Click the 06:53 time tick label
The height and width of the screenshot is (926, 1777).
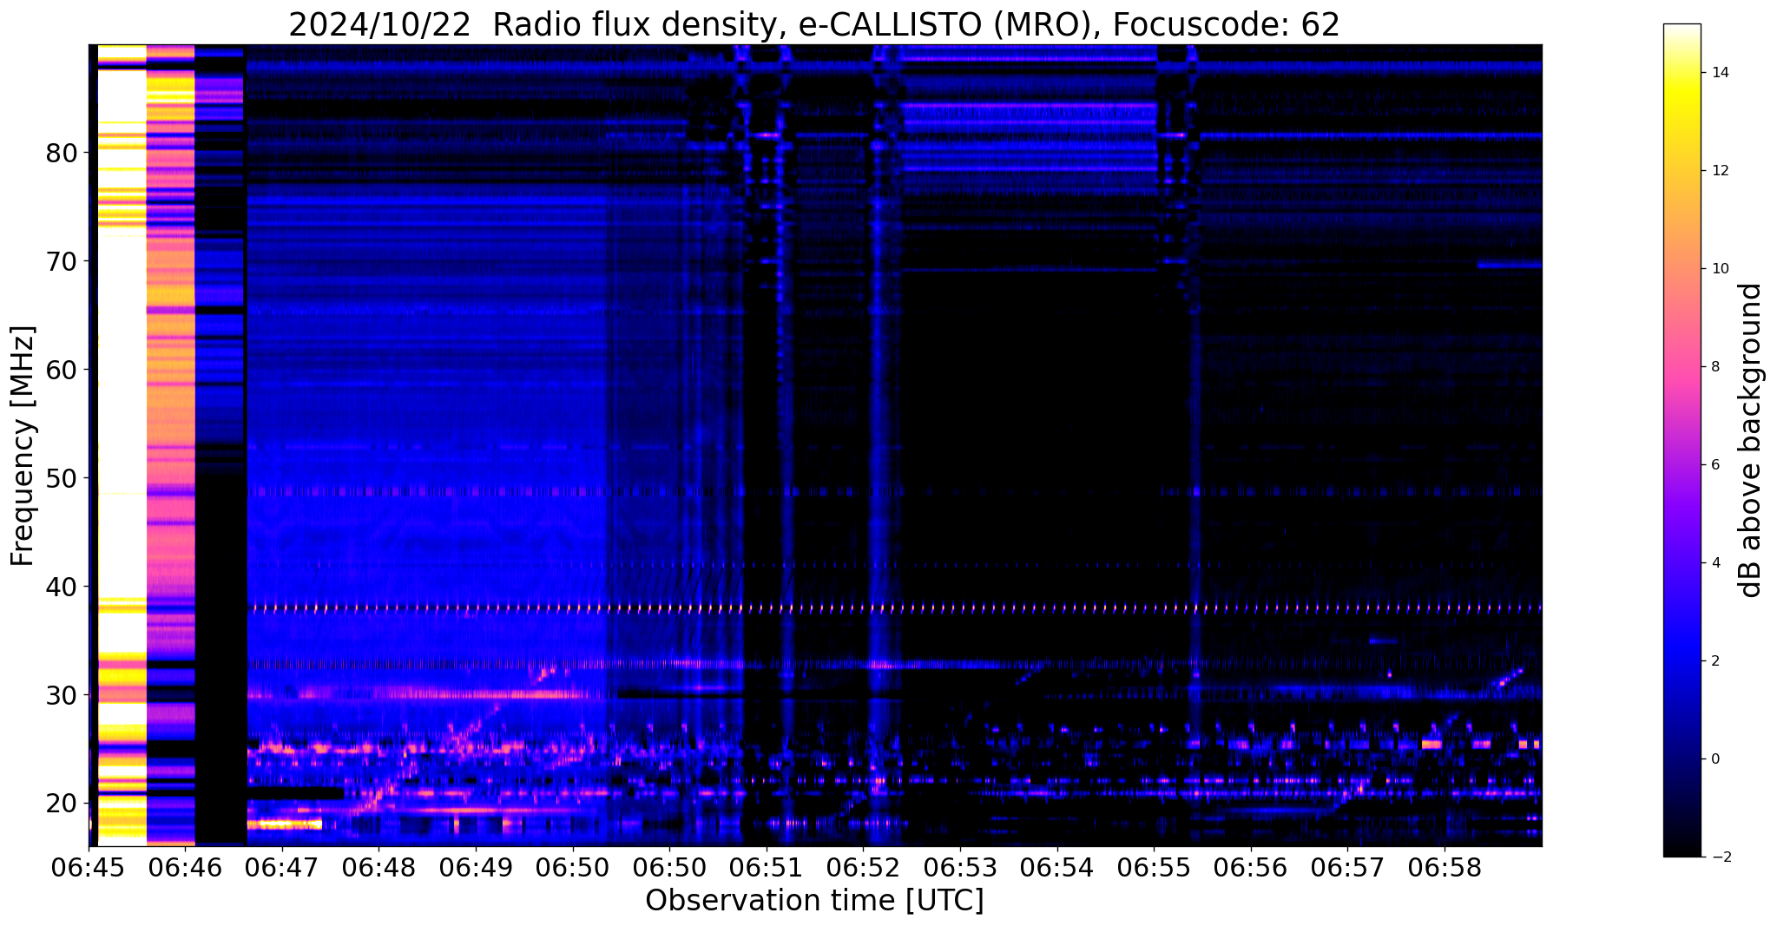click(x=960, y=865)
